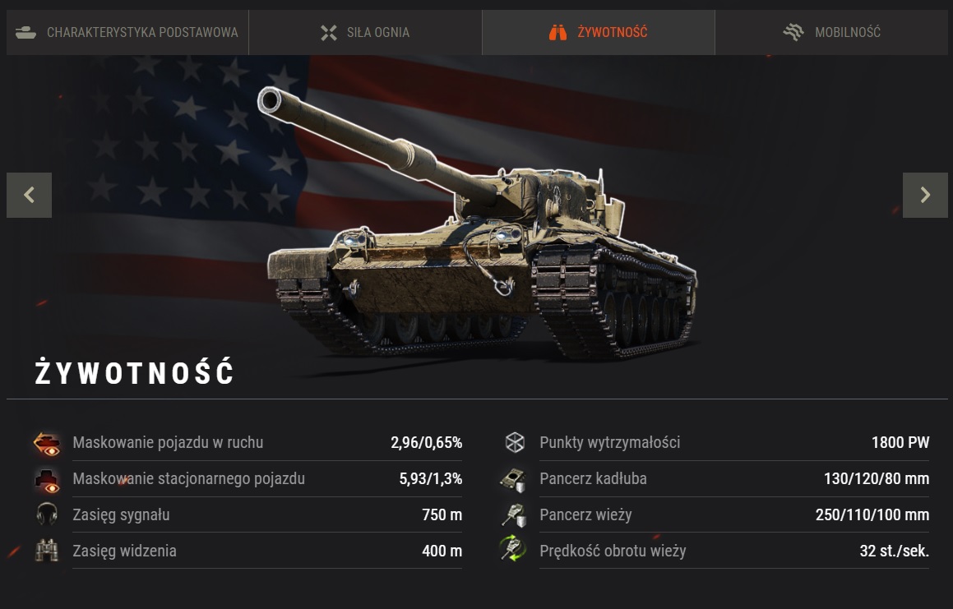Select the Żywotność tab
Viewport: 953px width, 609px height.
click(x=598, y=32)
